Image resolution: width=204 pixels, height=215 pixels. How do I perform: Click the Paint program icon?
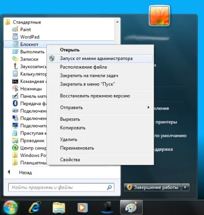[x=15, y=29]
